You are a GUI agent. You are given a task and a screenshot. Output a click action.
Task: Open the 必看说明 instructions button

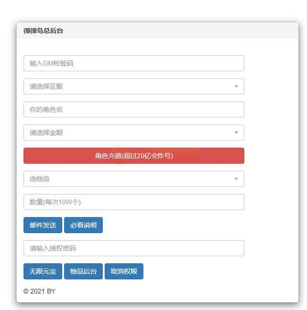click(x=83, y=225)
